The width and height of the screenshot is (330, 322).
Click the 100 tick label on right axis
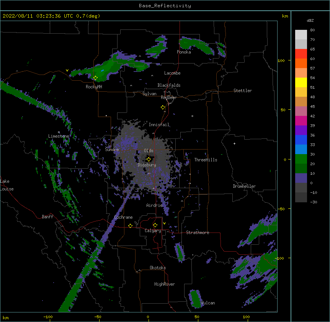pyautogui.click(x=281, y=61)
